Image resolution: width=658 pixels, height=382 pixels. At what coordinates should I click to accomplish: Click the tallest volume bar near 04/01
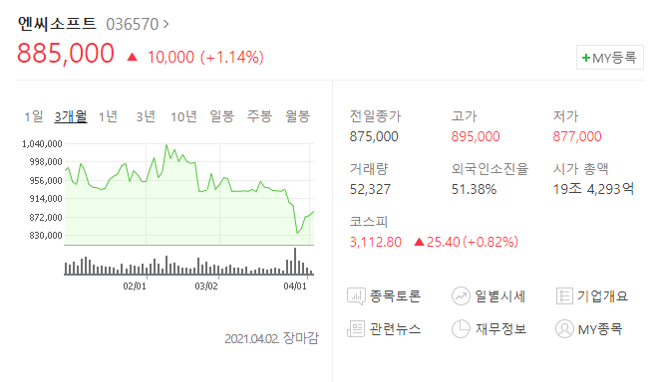pos(295,261)
